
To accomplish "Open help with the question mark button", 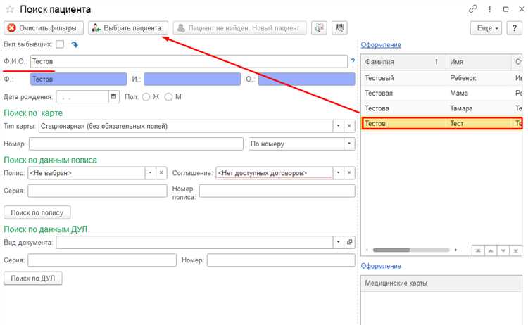I will [514, 28].
